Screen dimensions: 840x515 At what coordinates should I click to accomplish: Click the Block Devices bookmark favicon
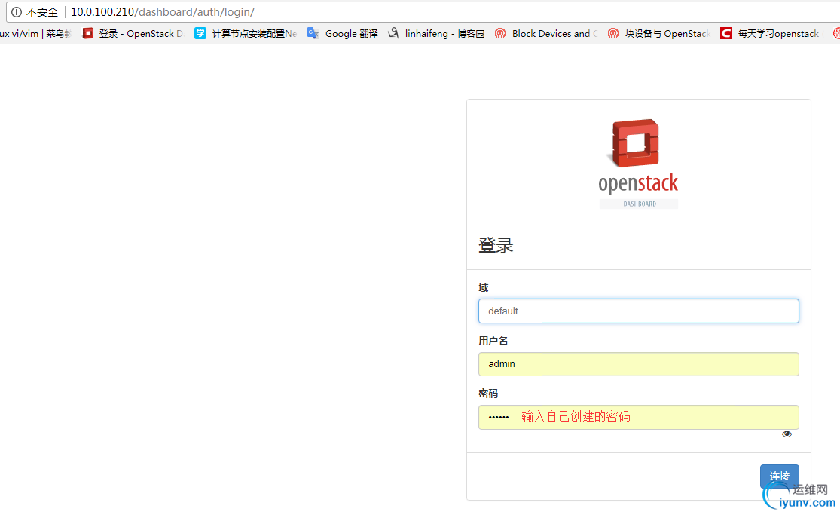499,33
